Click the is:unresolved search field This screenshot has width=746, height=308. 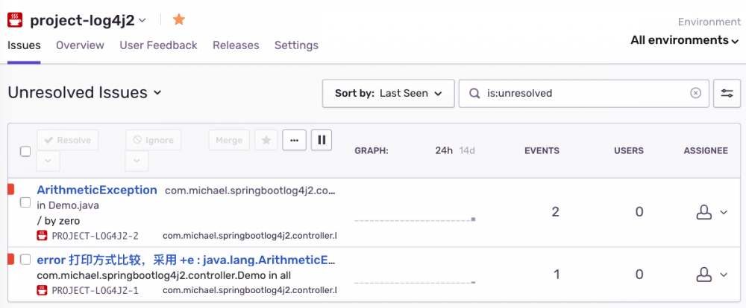(x=584, y=94)
